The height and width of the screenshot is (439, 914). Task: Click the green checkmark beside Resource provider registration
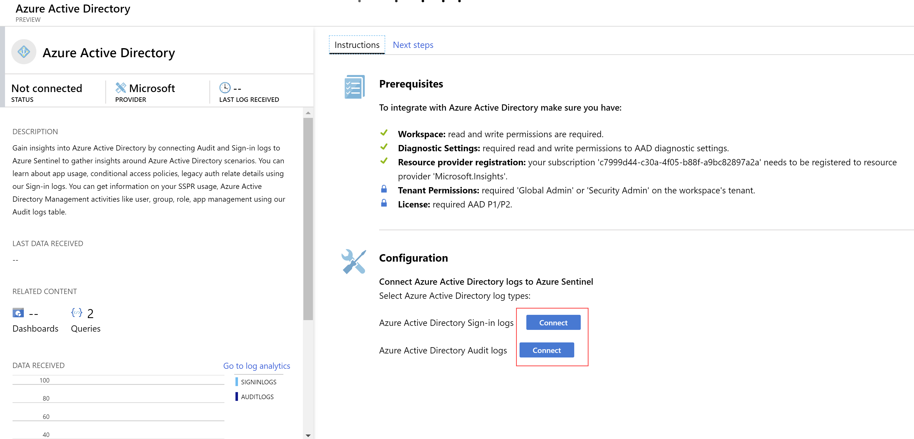[x=384, y=161]
